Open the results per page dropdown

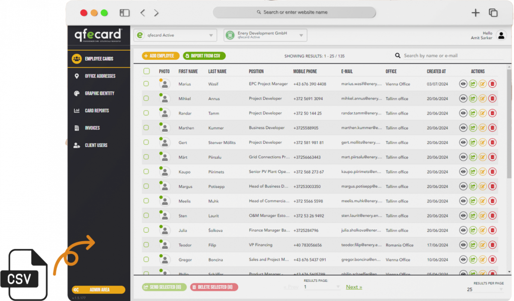(485, 289)
